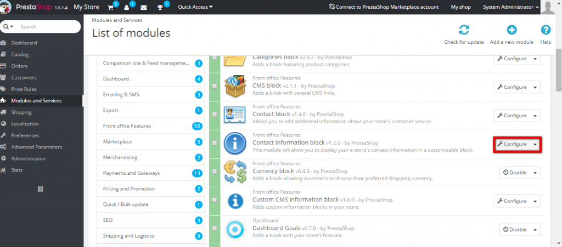Click the Categories block folder icon
This screenshot has width=562, height=247.
pos(235,61)
